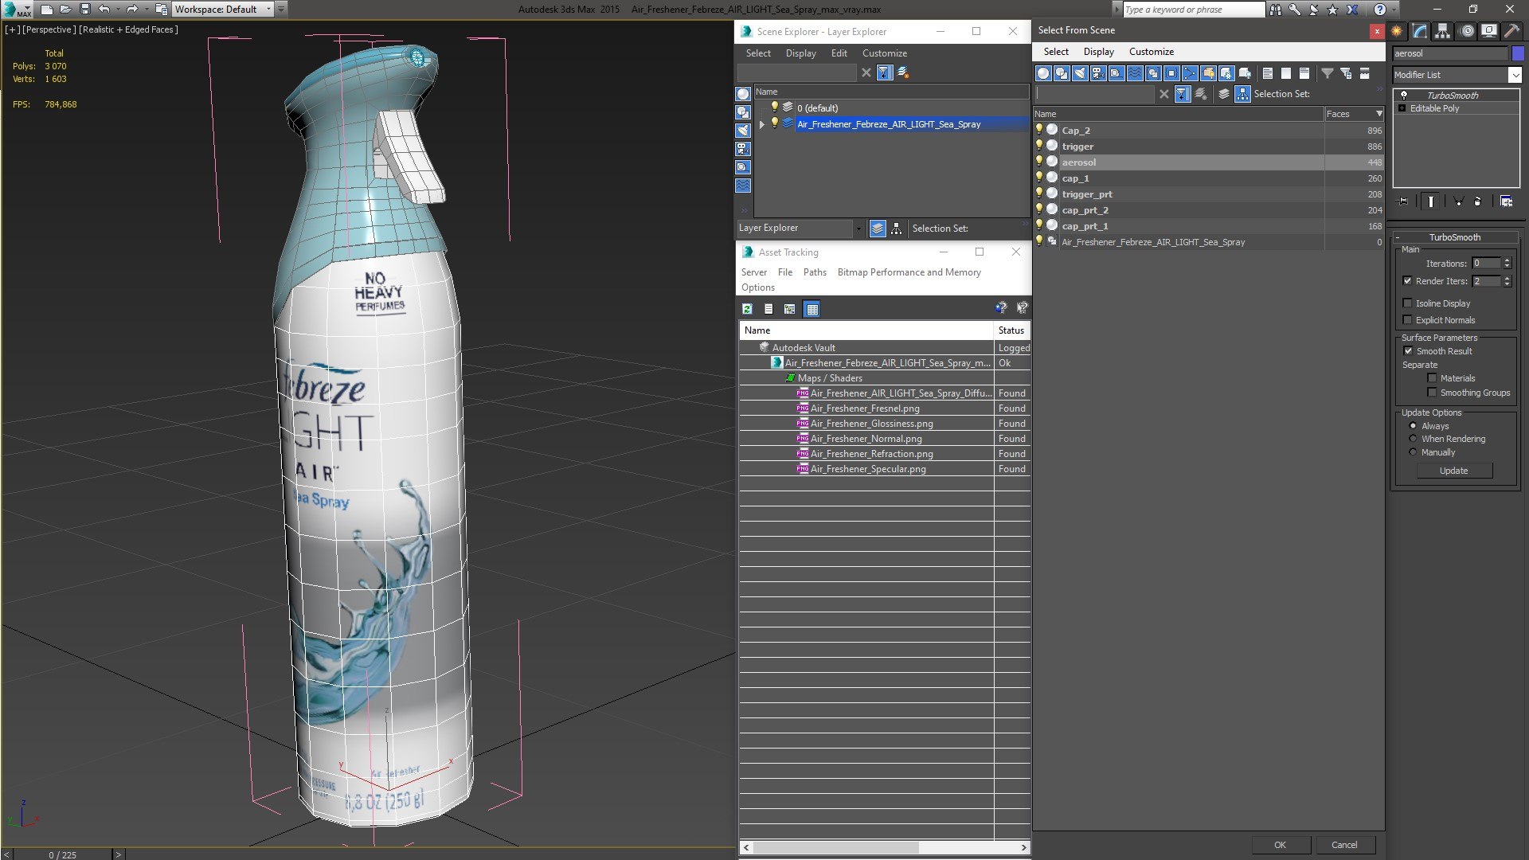Click Remove Modifier icon under modifier stack
The image size is (1529, 860).
pos(1478,201)
